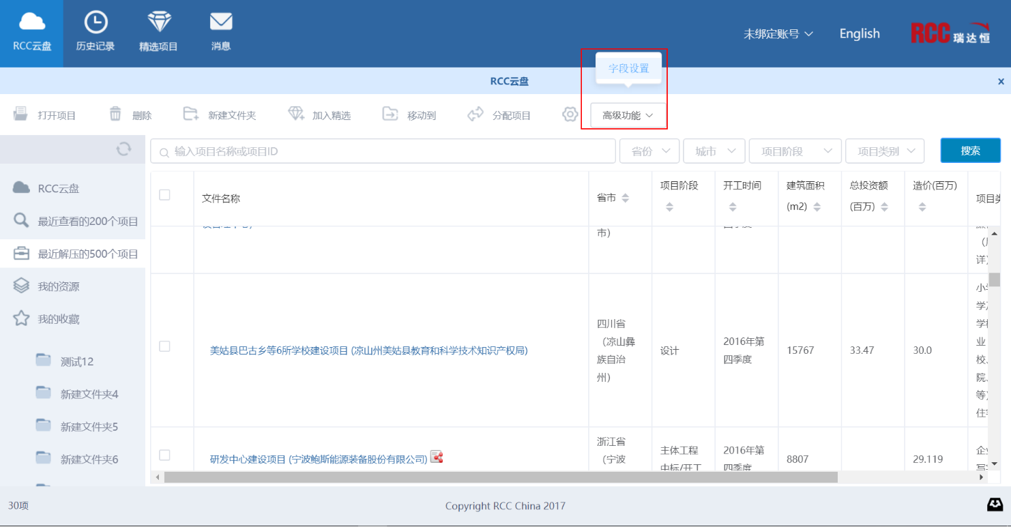Screen dimensions: 1011x527
Task: Expand the 高级功能 dropdown
Action: click(x=628, y=115)
